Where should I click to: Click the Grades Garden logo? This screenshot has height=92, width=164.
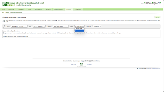9,4
